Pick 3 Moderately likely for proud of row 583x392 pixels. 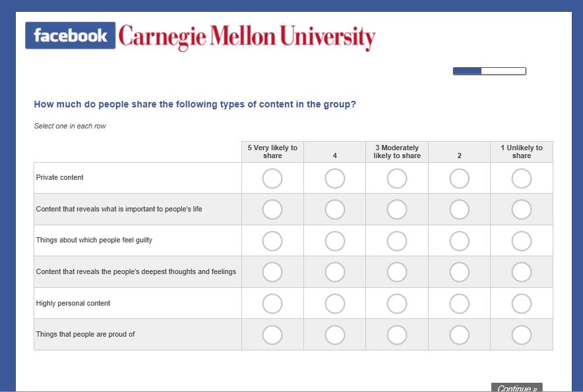[397, 335]
